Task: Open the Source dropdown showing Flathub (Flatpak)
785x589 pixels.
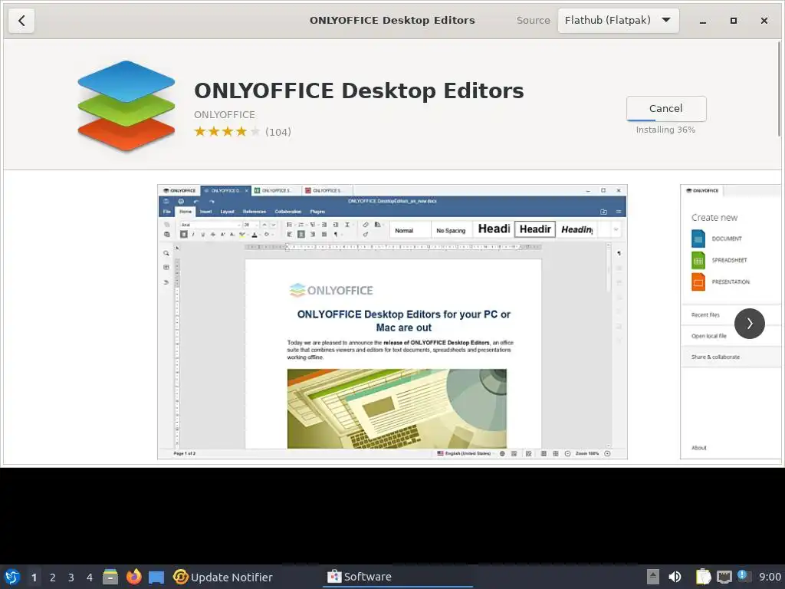Action: click(619, 21)
